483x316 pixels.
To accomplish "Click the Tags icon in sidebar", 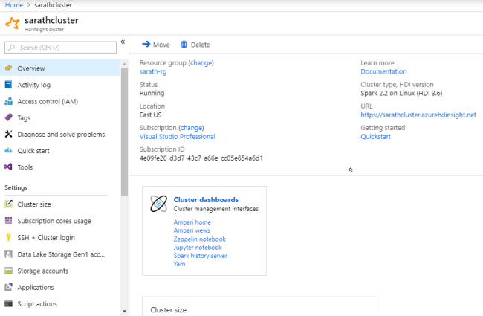I will (9, 117).
